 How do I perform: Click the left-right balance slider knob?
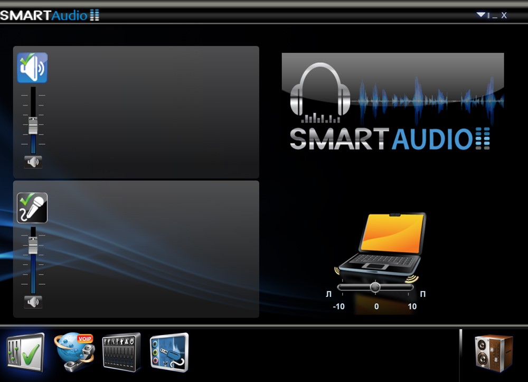(375, 287)
